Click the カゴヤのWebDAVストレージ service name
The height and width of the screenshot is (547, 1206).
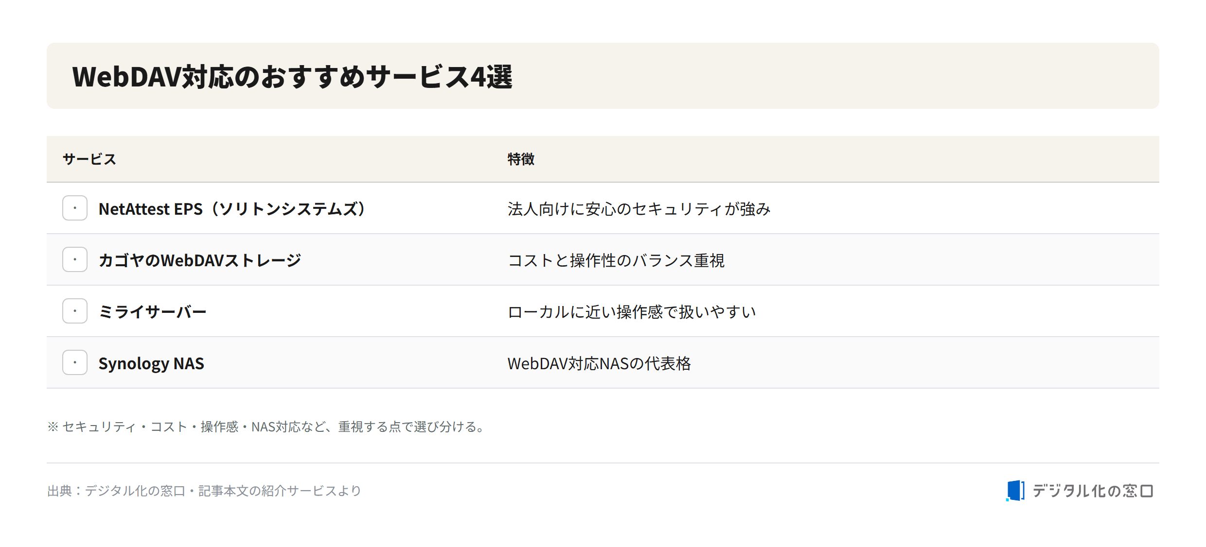[x=200, y=260]
